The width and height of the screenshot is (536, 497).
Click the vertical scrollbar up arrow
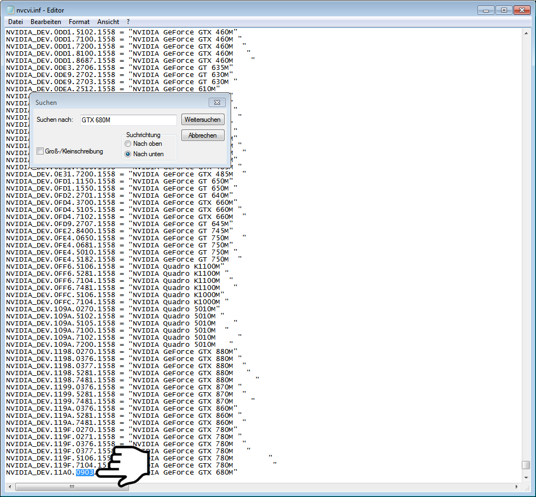tap(526, 33)
